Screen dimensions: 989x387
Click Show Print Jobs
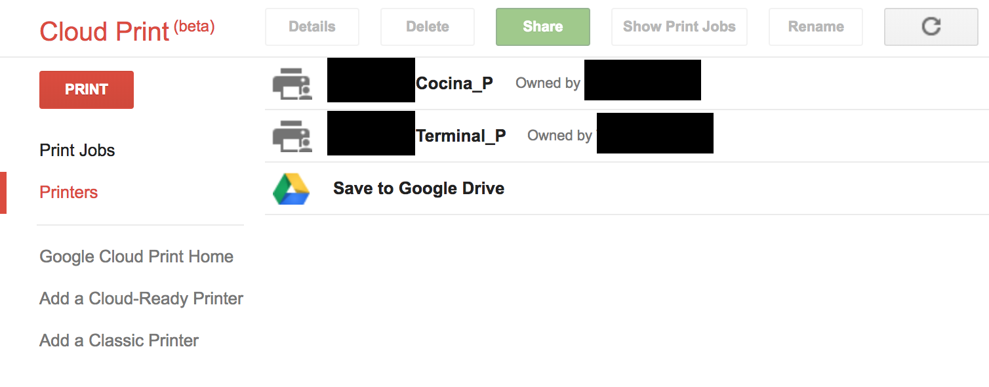(x=679, y=26)
